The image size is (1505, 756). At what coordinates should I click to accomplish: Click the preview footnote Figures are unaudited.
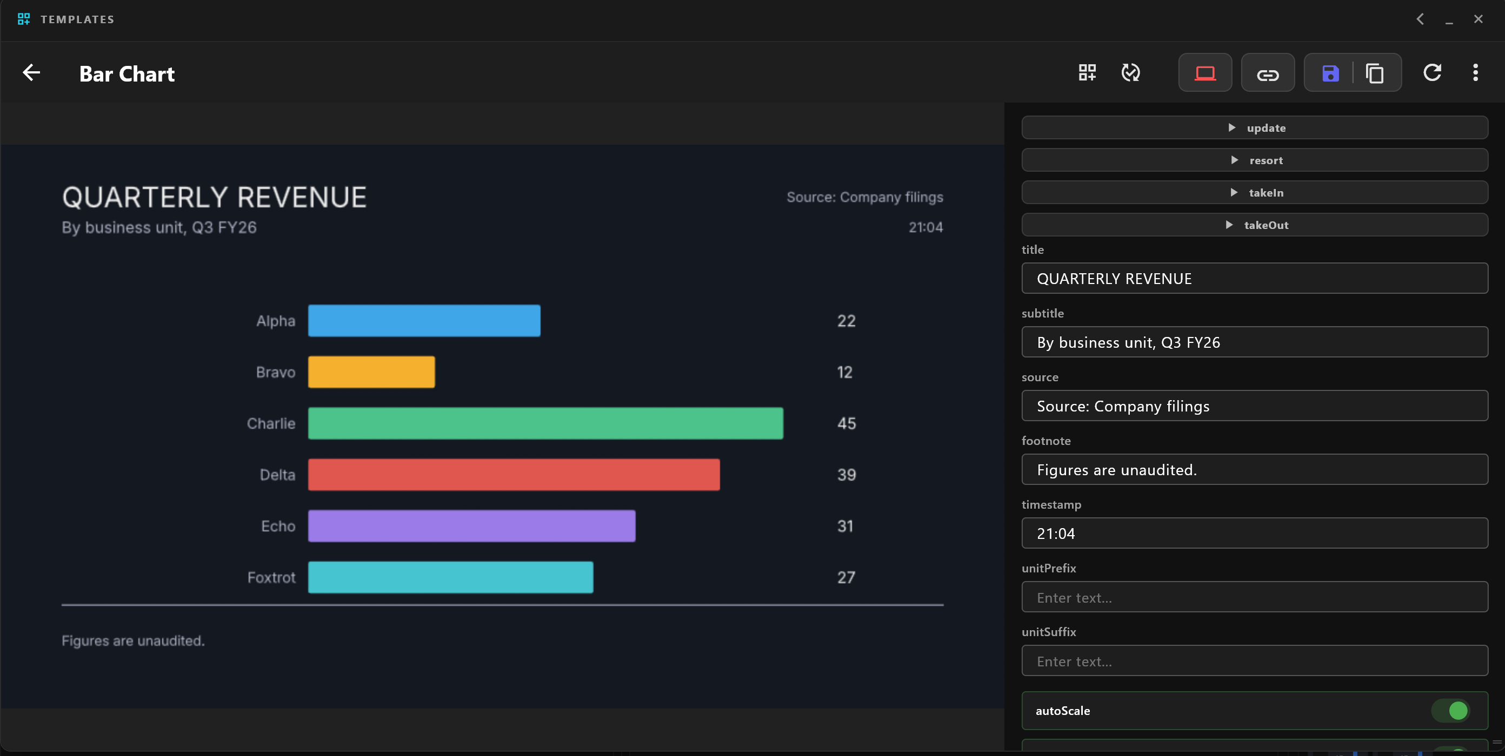133,640
